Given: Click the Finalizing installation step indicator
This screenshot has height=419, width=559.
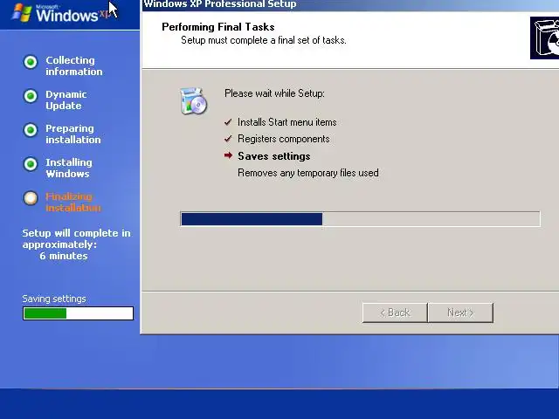Looking at the screenshot, I should [31, 198].
